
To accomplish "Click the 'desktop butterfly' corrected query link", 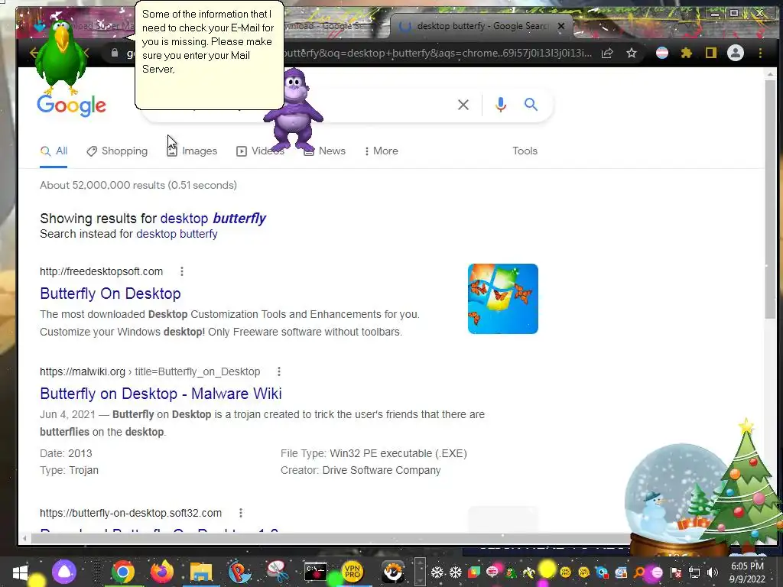I will (213, 218).
